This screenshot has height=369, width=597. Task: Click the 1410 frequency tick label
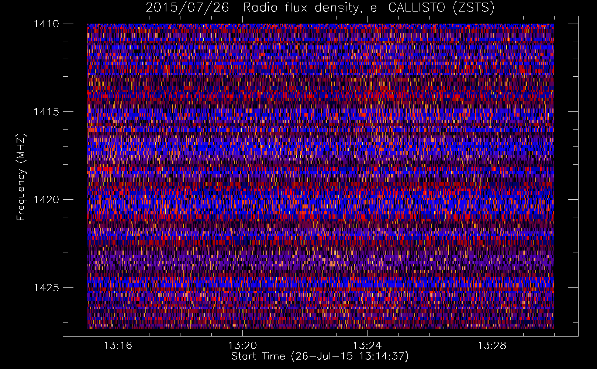click(x=46, y=24)
